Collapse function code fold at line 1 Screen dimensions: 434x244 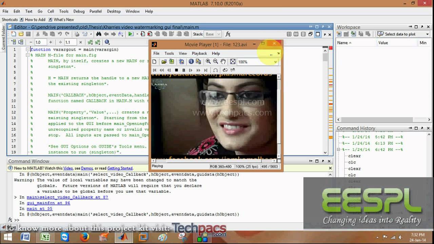28,49
